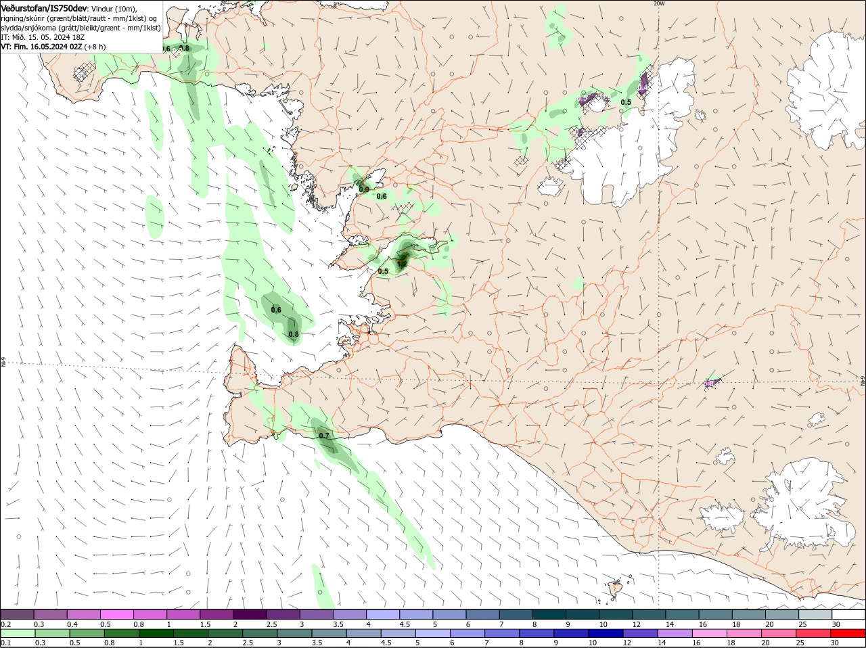The height and width of the screenshot is (648, 866).
Task: Pick the rain legend swatch labelled 2
Action: tap(225, 633)
